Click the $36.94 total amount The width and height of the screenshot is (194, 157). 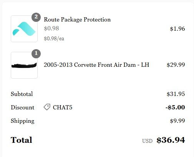click(x=171, y=140)
